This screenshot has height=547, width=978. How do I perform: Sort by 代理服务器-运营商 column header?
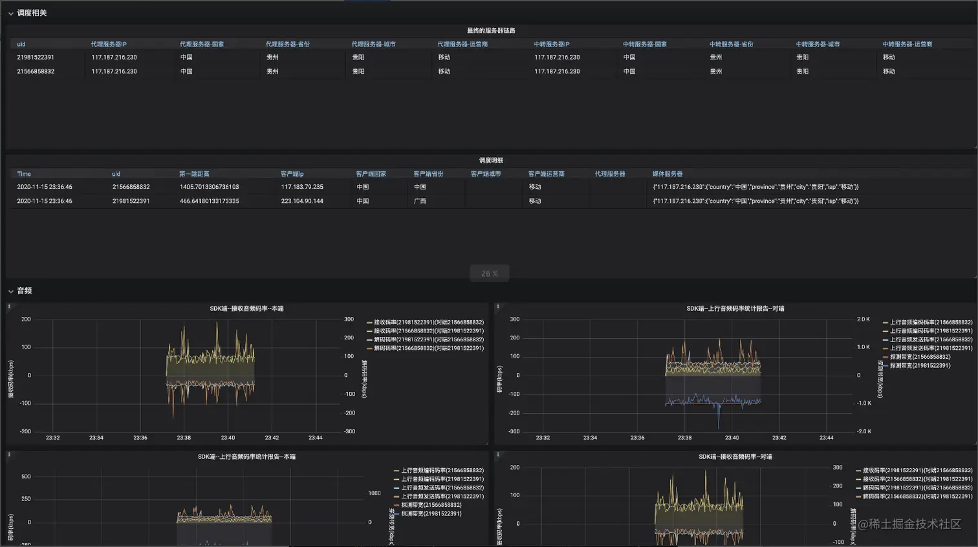tap(462, 45)
